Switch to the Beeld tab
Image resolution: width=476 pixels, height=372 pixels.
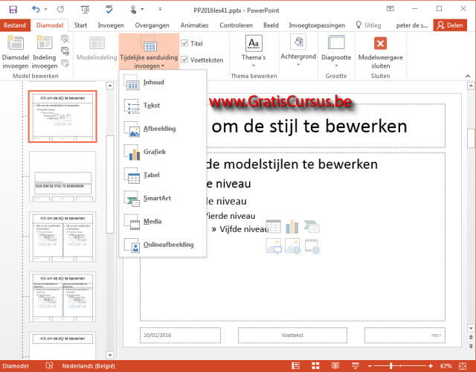tap(271, 25)
